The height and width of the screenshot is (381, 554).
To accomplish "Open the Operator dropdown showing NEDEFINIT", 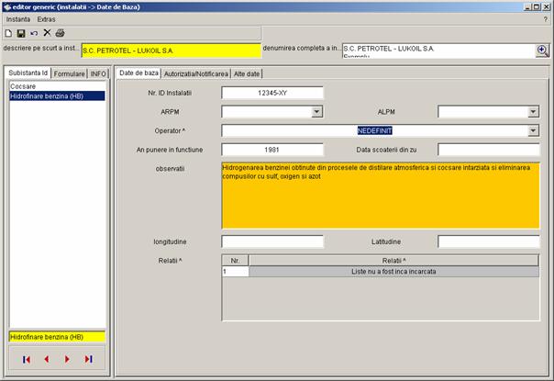I will (x=533, y=130).
